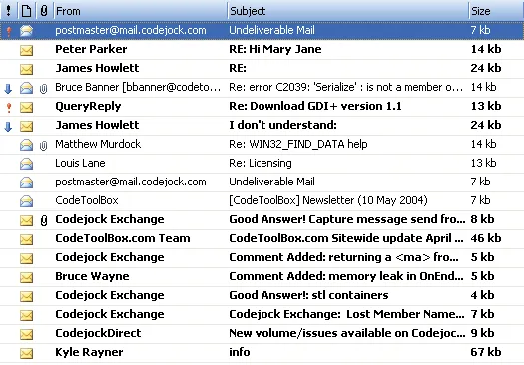
Task: Click the envelope icon beside Kyle Rayner
Action: click(x=26, y=353)
